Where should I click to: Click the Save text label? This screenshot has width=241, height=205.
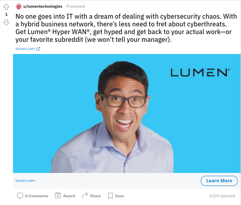click(x=119, y=196)
